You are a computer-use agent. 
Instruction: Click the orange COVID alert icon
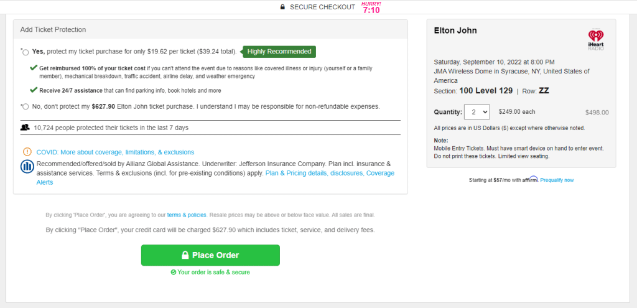click(27, 152)
